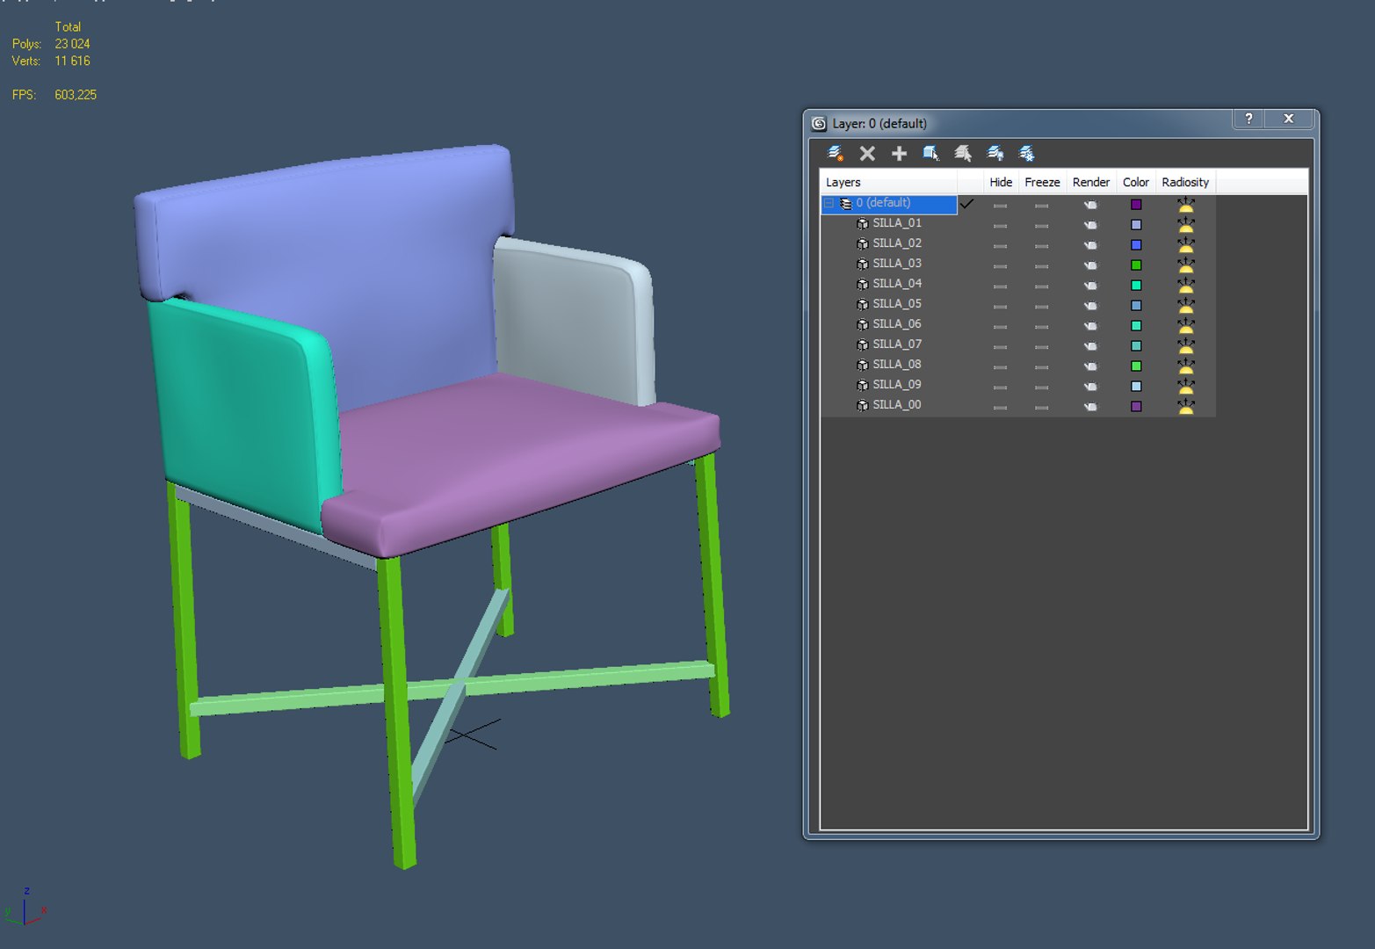The width and height of the screenshot is (1375, 949).
Task: Collapse the 0 (default) layer tree
Action: (829, 204)
